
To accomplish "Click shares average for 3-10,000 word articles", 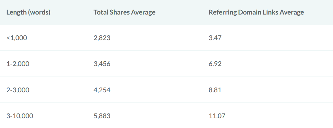I will (x=102, y=116).
